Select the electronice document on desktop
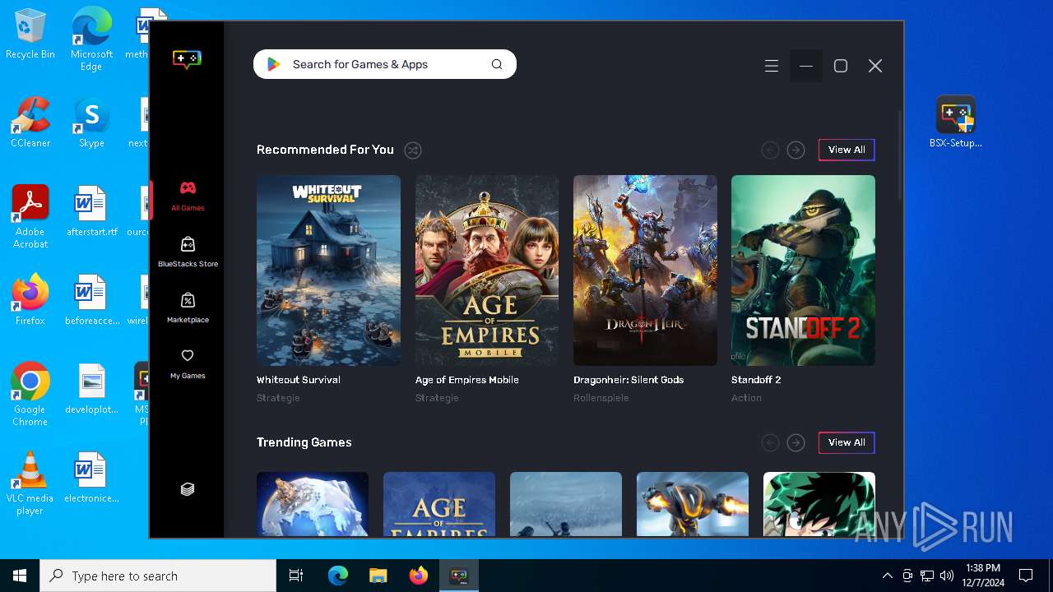 [91, 478]
